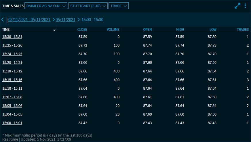Open the 15:25 - 15:26 time interval
The image size is (251, 142).
pyautogui.click(x=12, y=45)
